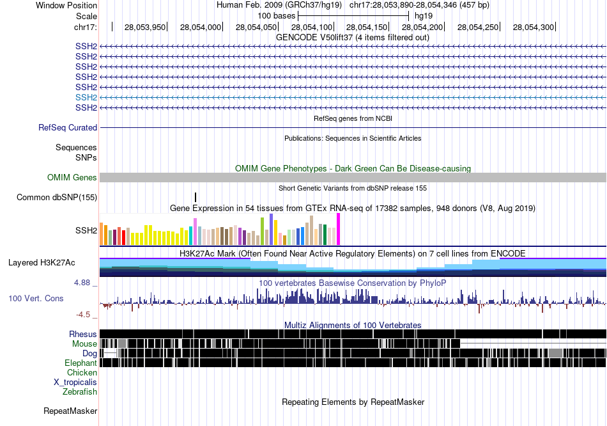This screenshot has width=607, height=426.
Task: Click the Dog alignment row label
Action: [x=89, y=354]
